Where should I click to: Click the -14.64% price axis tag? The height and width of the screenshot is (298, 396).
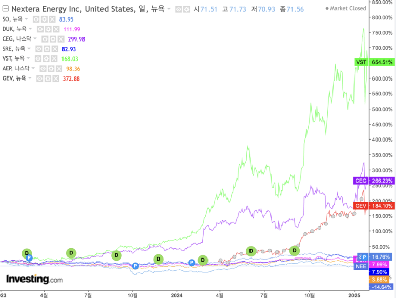[x=381, y=287]
